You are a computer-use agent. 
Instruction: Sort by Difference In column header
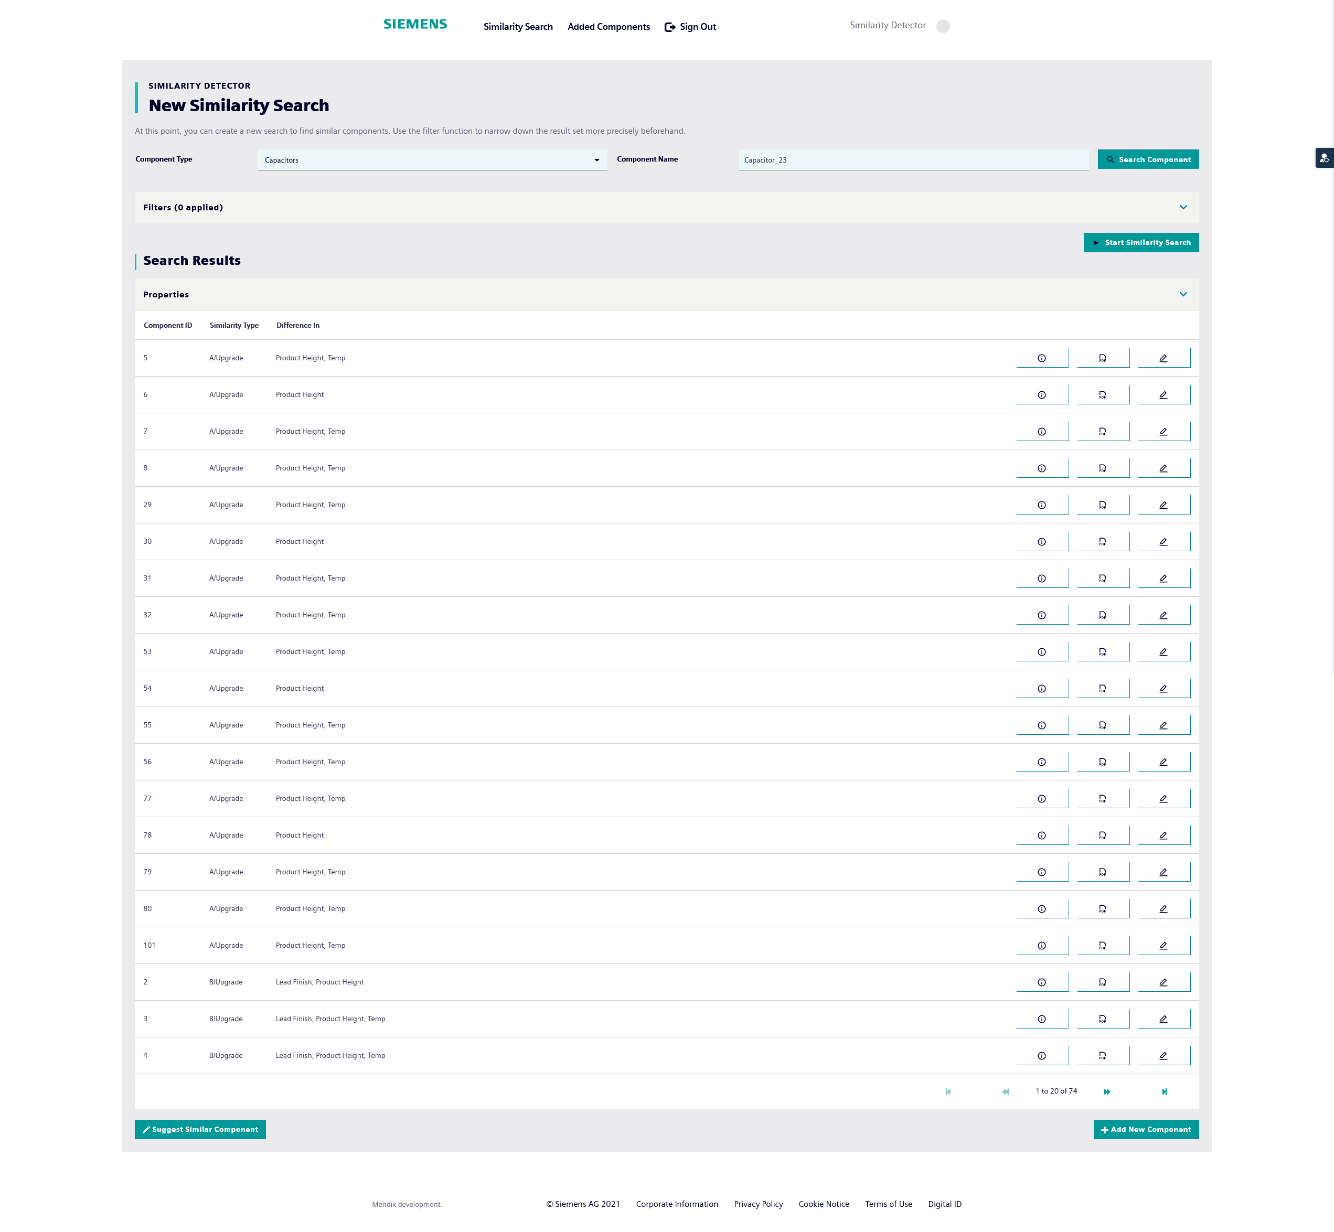298,325
